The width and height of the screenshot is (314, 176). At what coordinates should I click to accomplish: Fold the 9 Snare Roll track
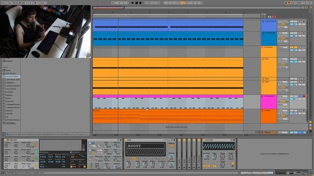pos(263,22)
